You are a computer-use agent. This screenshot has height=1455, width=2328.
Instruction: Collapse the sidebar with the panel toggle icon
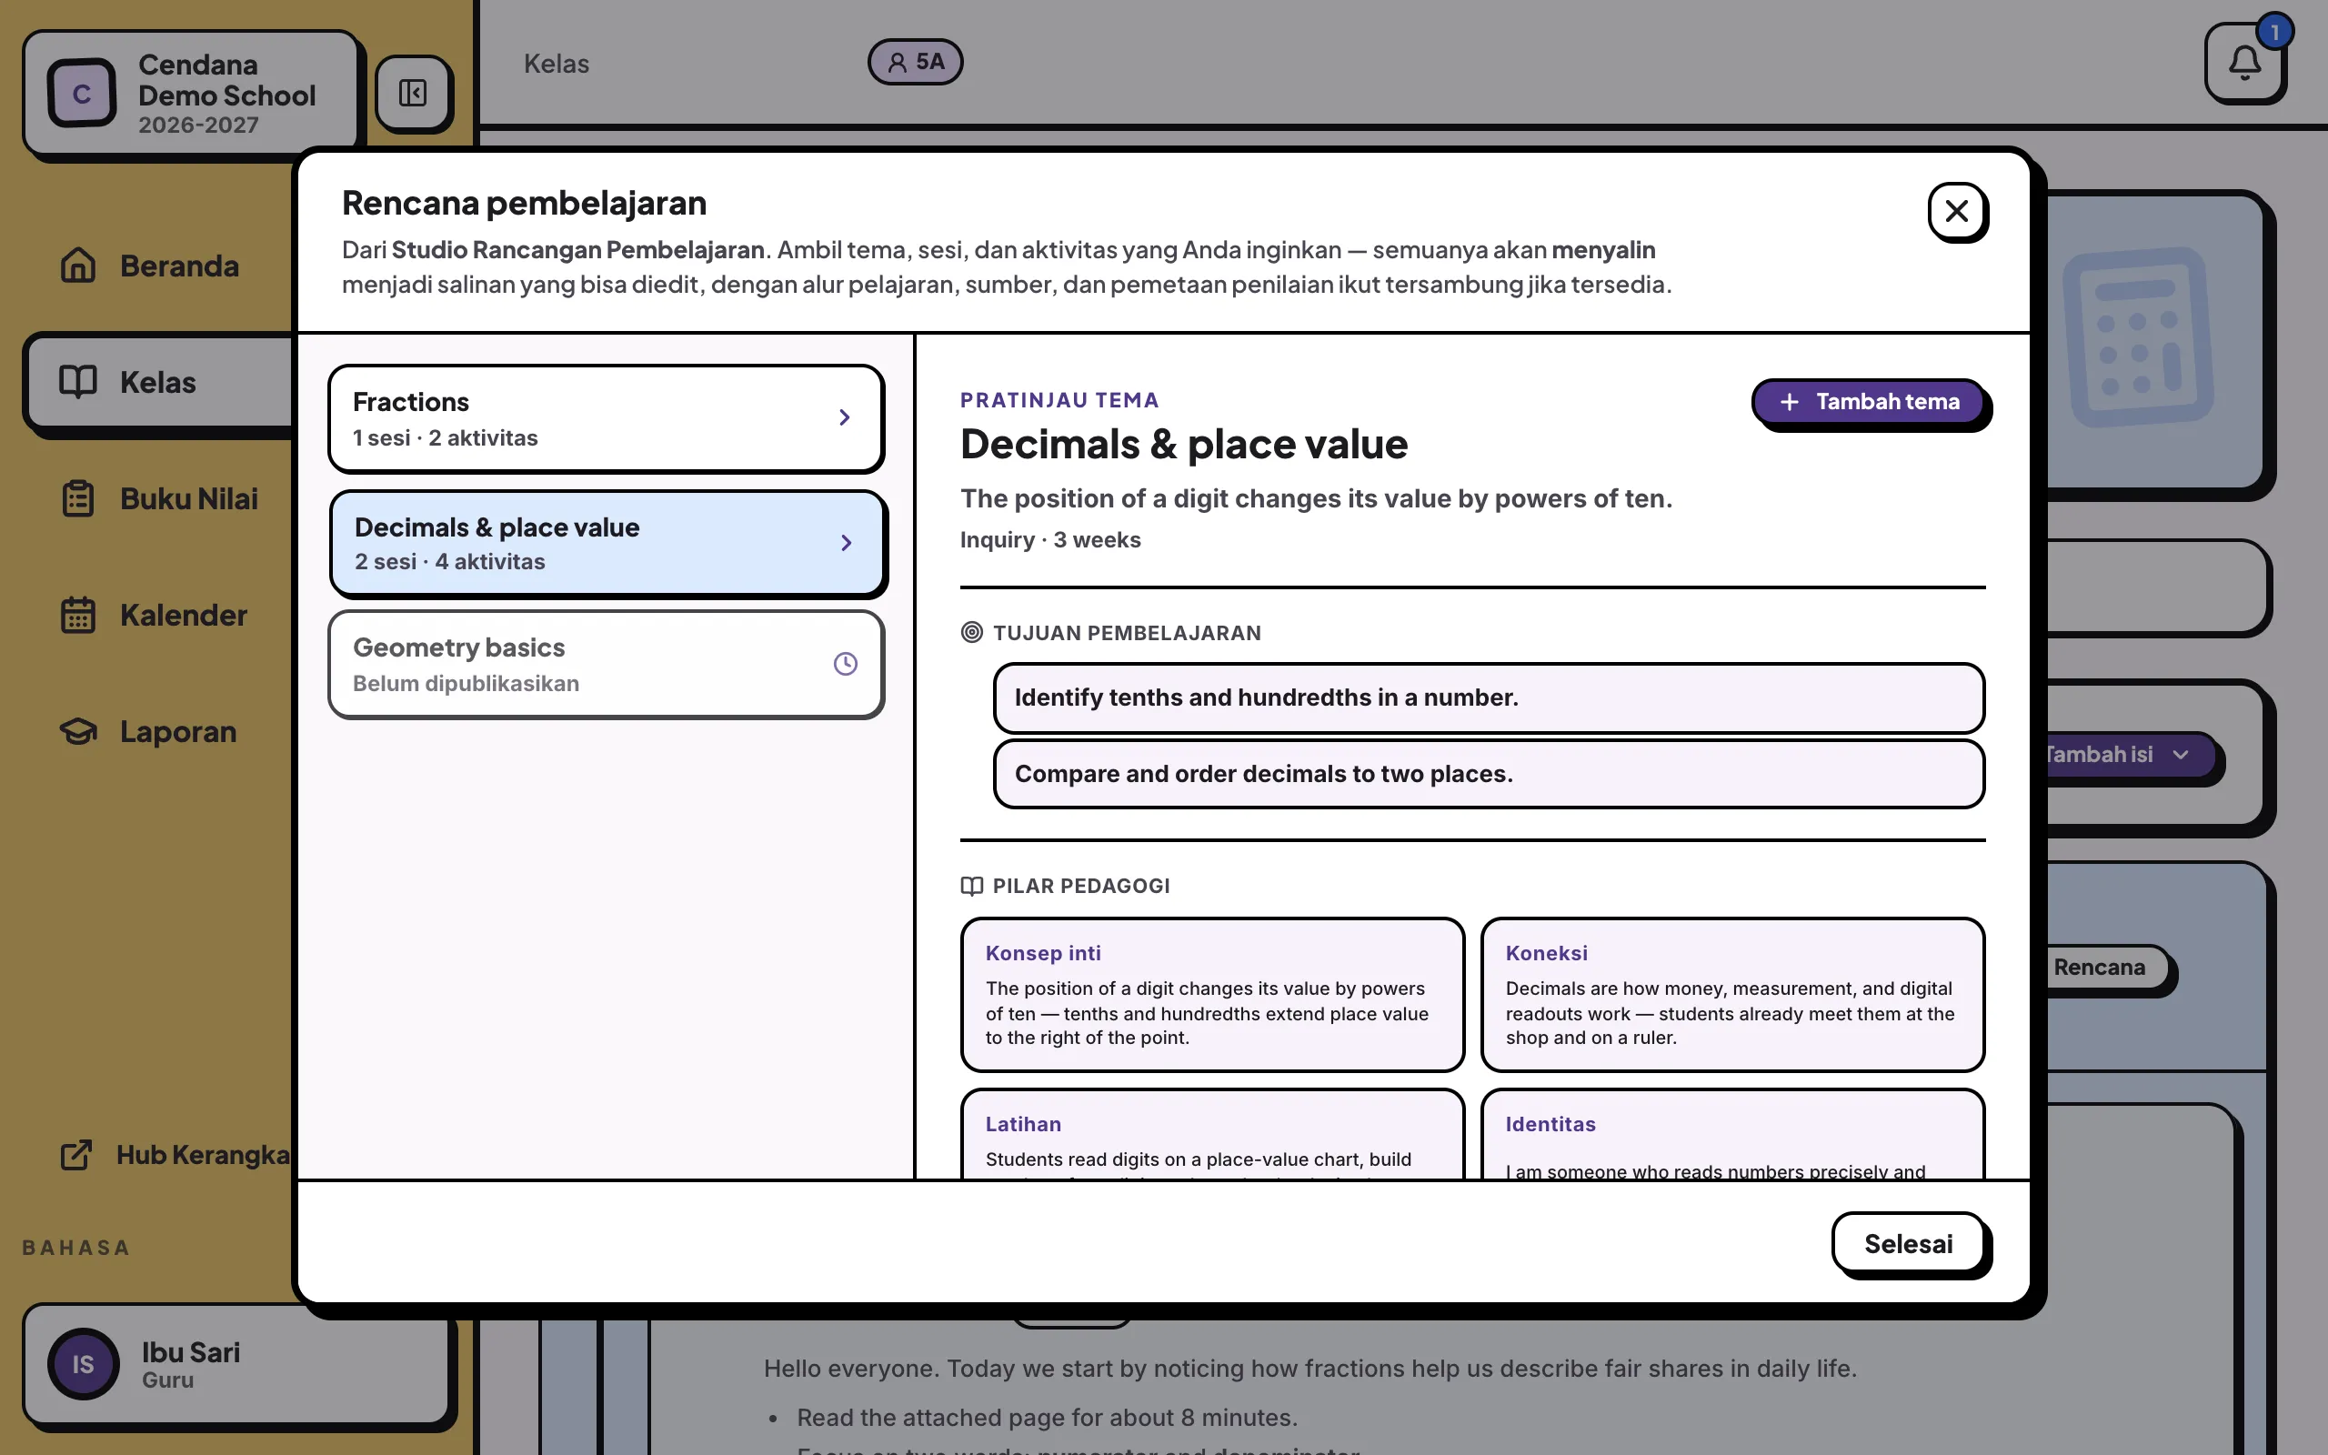[413, 93]
